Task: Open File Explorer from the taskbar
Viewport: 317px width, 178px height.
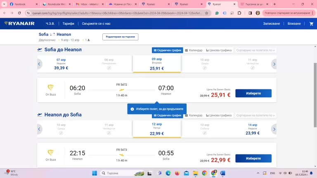Action: coord(195,173)
